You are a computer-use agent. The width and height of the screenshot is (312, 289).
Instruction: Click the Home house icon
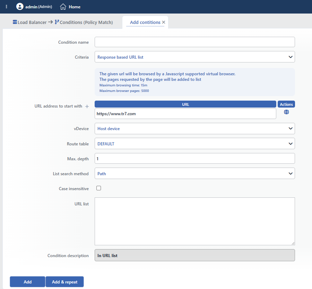pos(63,7)
